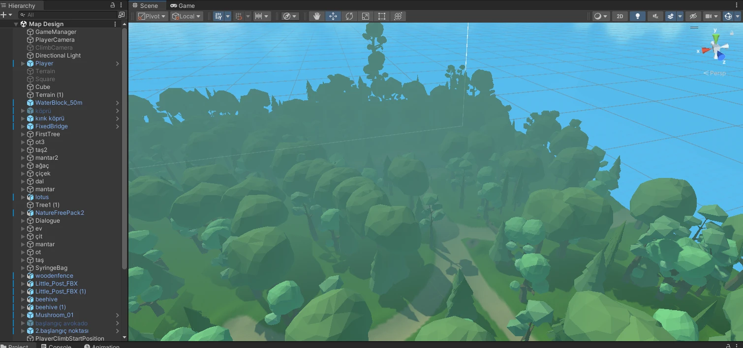743x348 pixels.
Task: Open the scene camera settings dropdown
Action: (711, 16)
